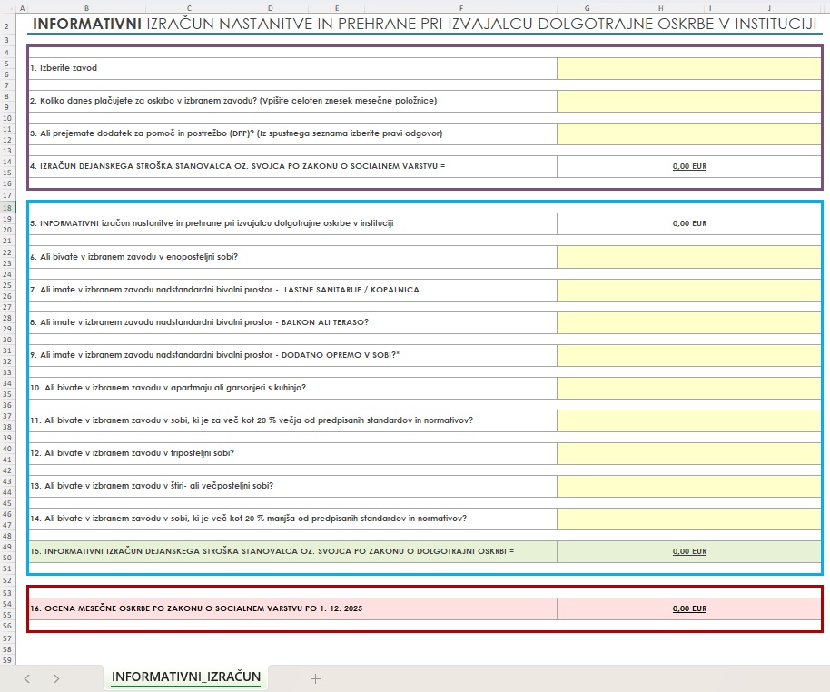
Task: Select column G header
Action: (588, 8)
